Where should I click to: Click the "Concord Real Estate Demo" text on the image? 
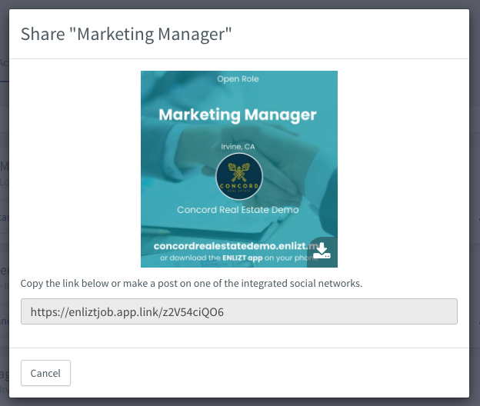(238, 210)
